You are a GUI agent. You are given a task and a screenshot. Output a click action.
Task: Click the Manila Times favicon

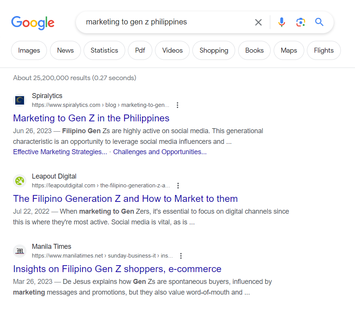point(20,251)
